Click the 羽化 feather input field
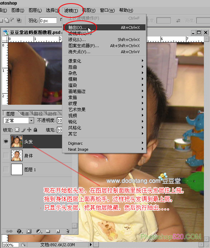This screenshot has height=248, width=210. [48, 21]
